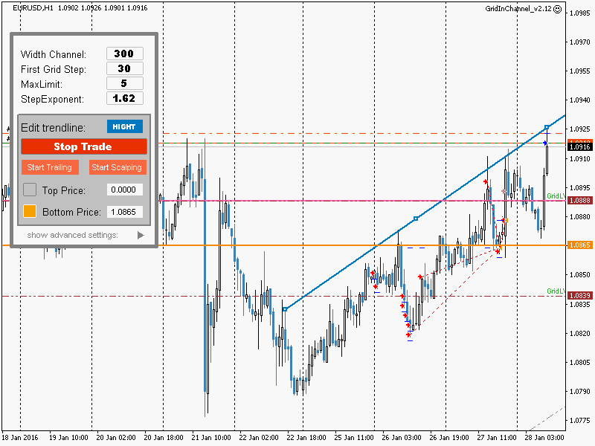
Task: Click the GridInChannel smiley face icon
Action: [557, 9]
